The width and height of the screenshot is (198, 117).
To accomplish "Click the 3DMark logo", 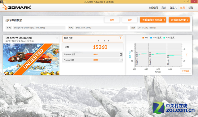I will pyautogui.click(x=16, y=7).
